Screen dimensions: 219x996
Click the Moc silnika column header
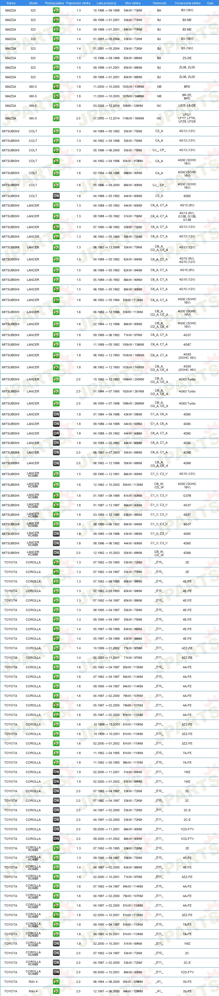(133, 3)
